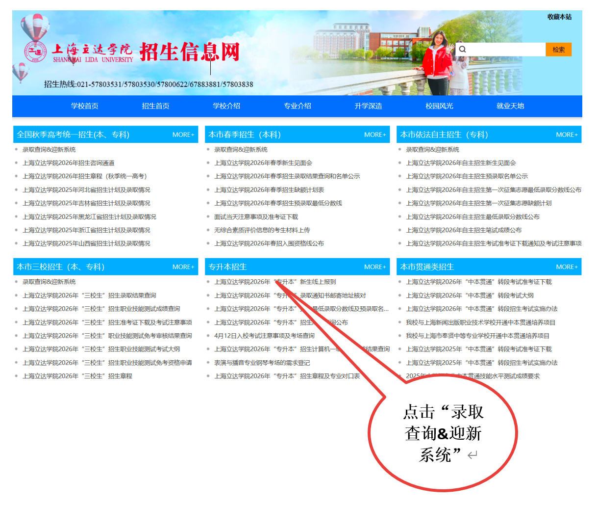
Task: Click the Shanghai Lida University logo emblem
Action: (x=35, y=52)
